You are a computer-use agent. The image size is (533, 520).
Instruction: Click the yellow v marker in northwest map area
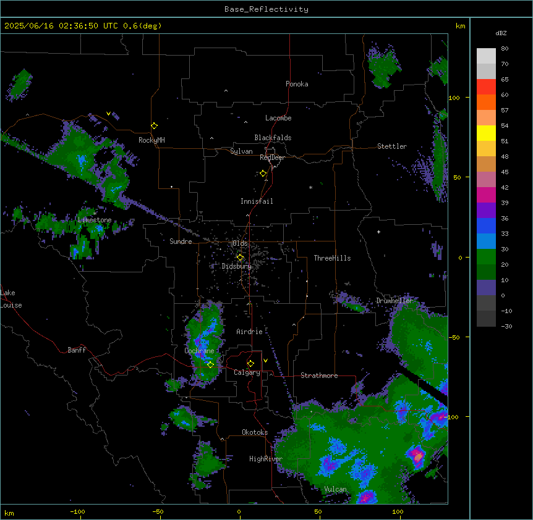click(x=108, y=114)
